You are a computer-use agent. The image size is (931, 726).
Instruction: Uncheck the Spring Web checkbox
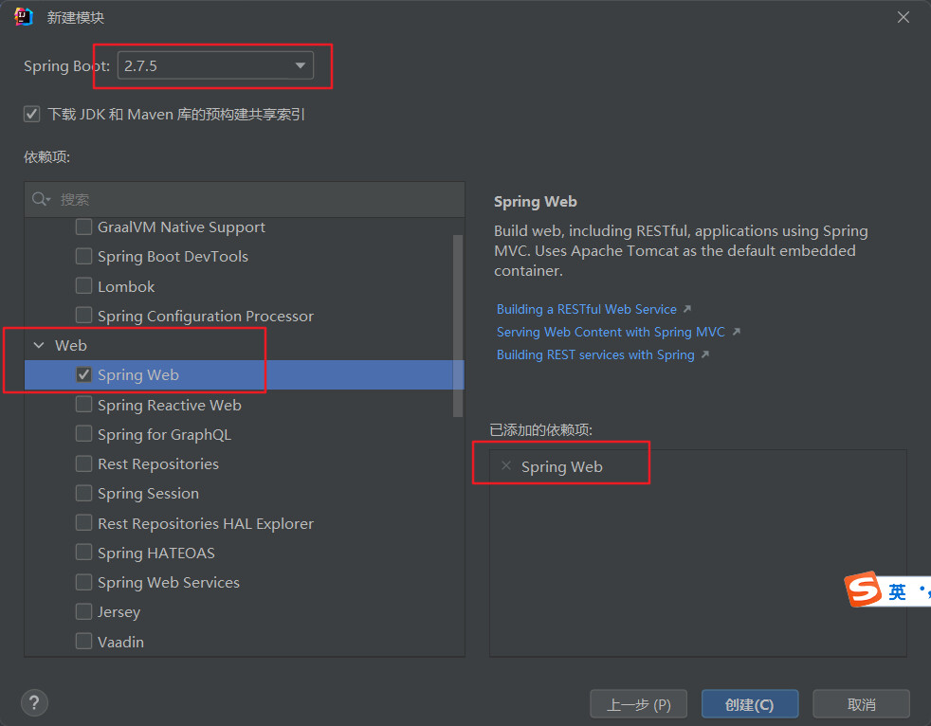tap(83, 374)
